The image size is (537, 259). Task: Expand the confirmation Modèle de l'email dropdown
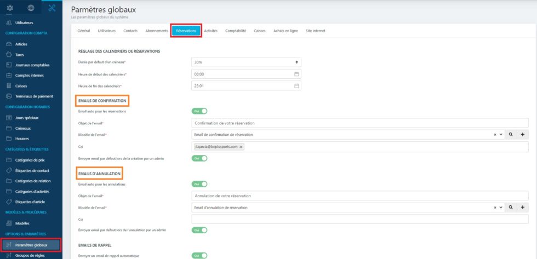[x=501, y=135]
